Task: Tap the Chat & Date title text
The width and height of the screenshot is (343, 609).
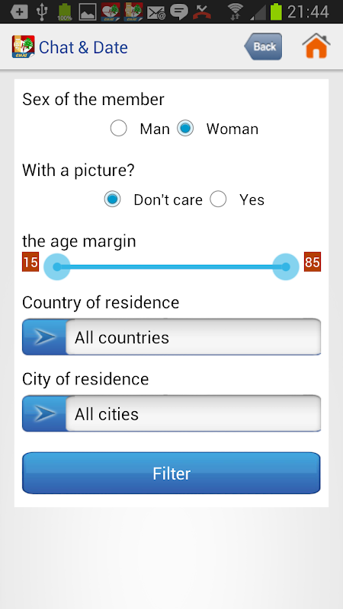Action: [83, 47]
